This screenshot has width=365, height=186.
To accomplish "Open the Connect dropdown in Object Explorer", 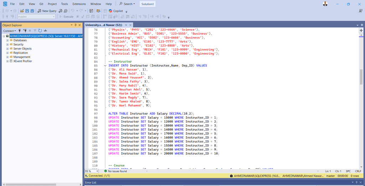I will [x=10, y=31].
